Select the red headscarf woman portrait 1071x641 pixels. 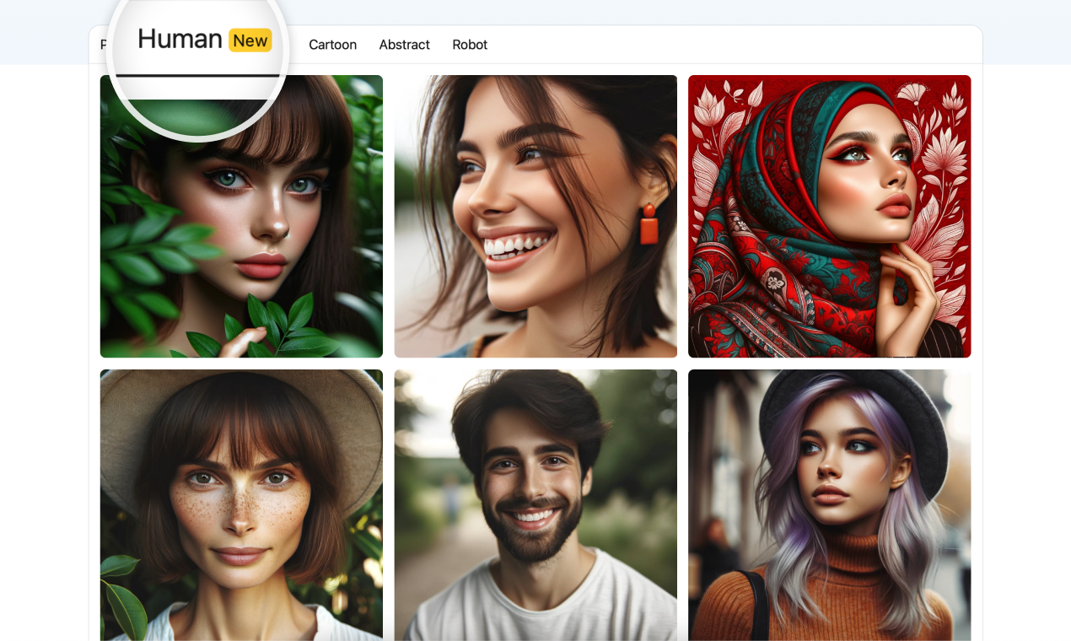(829, 217)
